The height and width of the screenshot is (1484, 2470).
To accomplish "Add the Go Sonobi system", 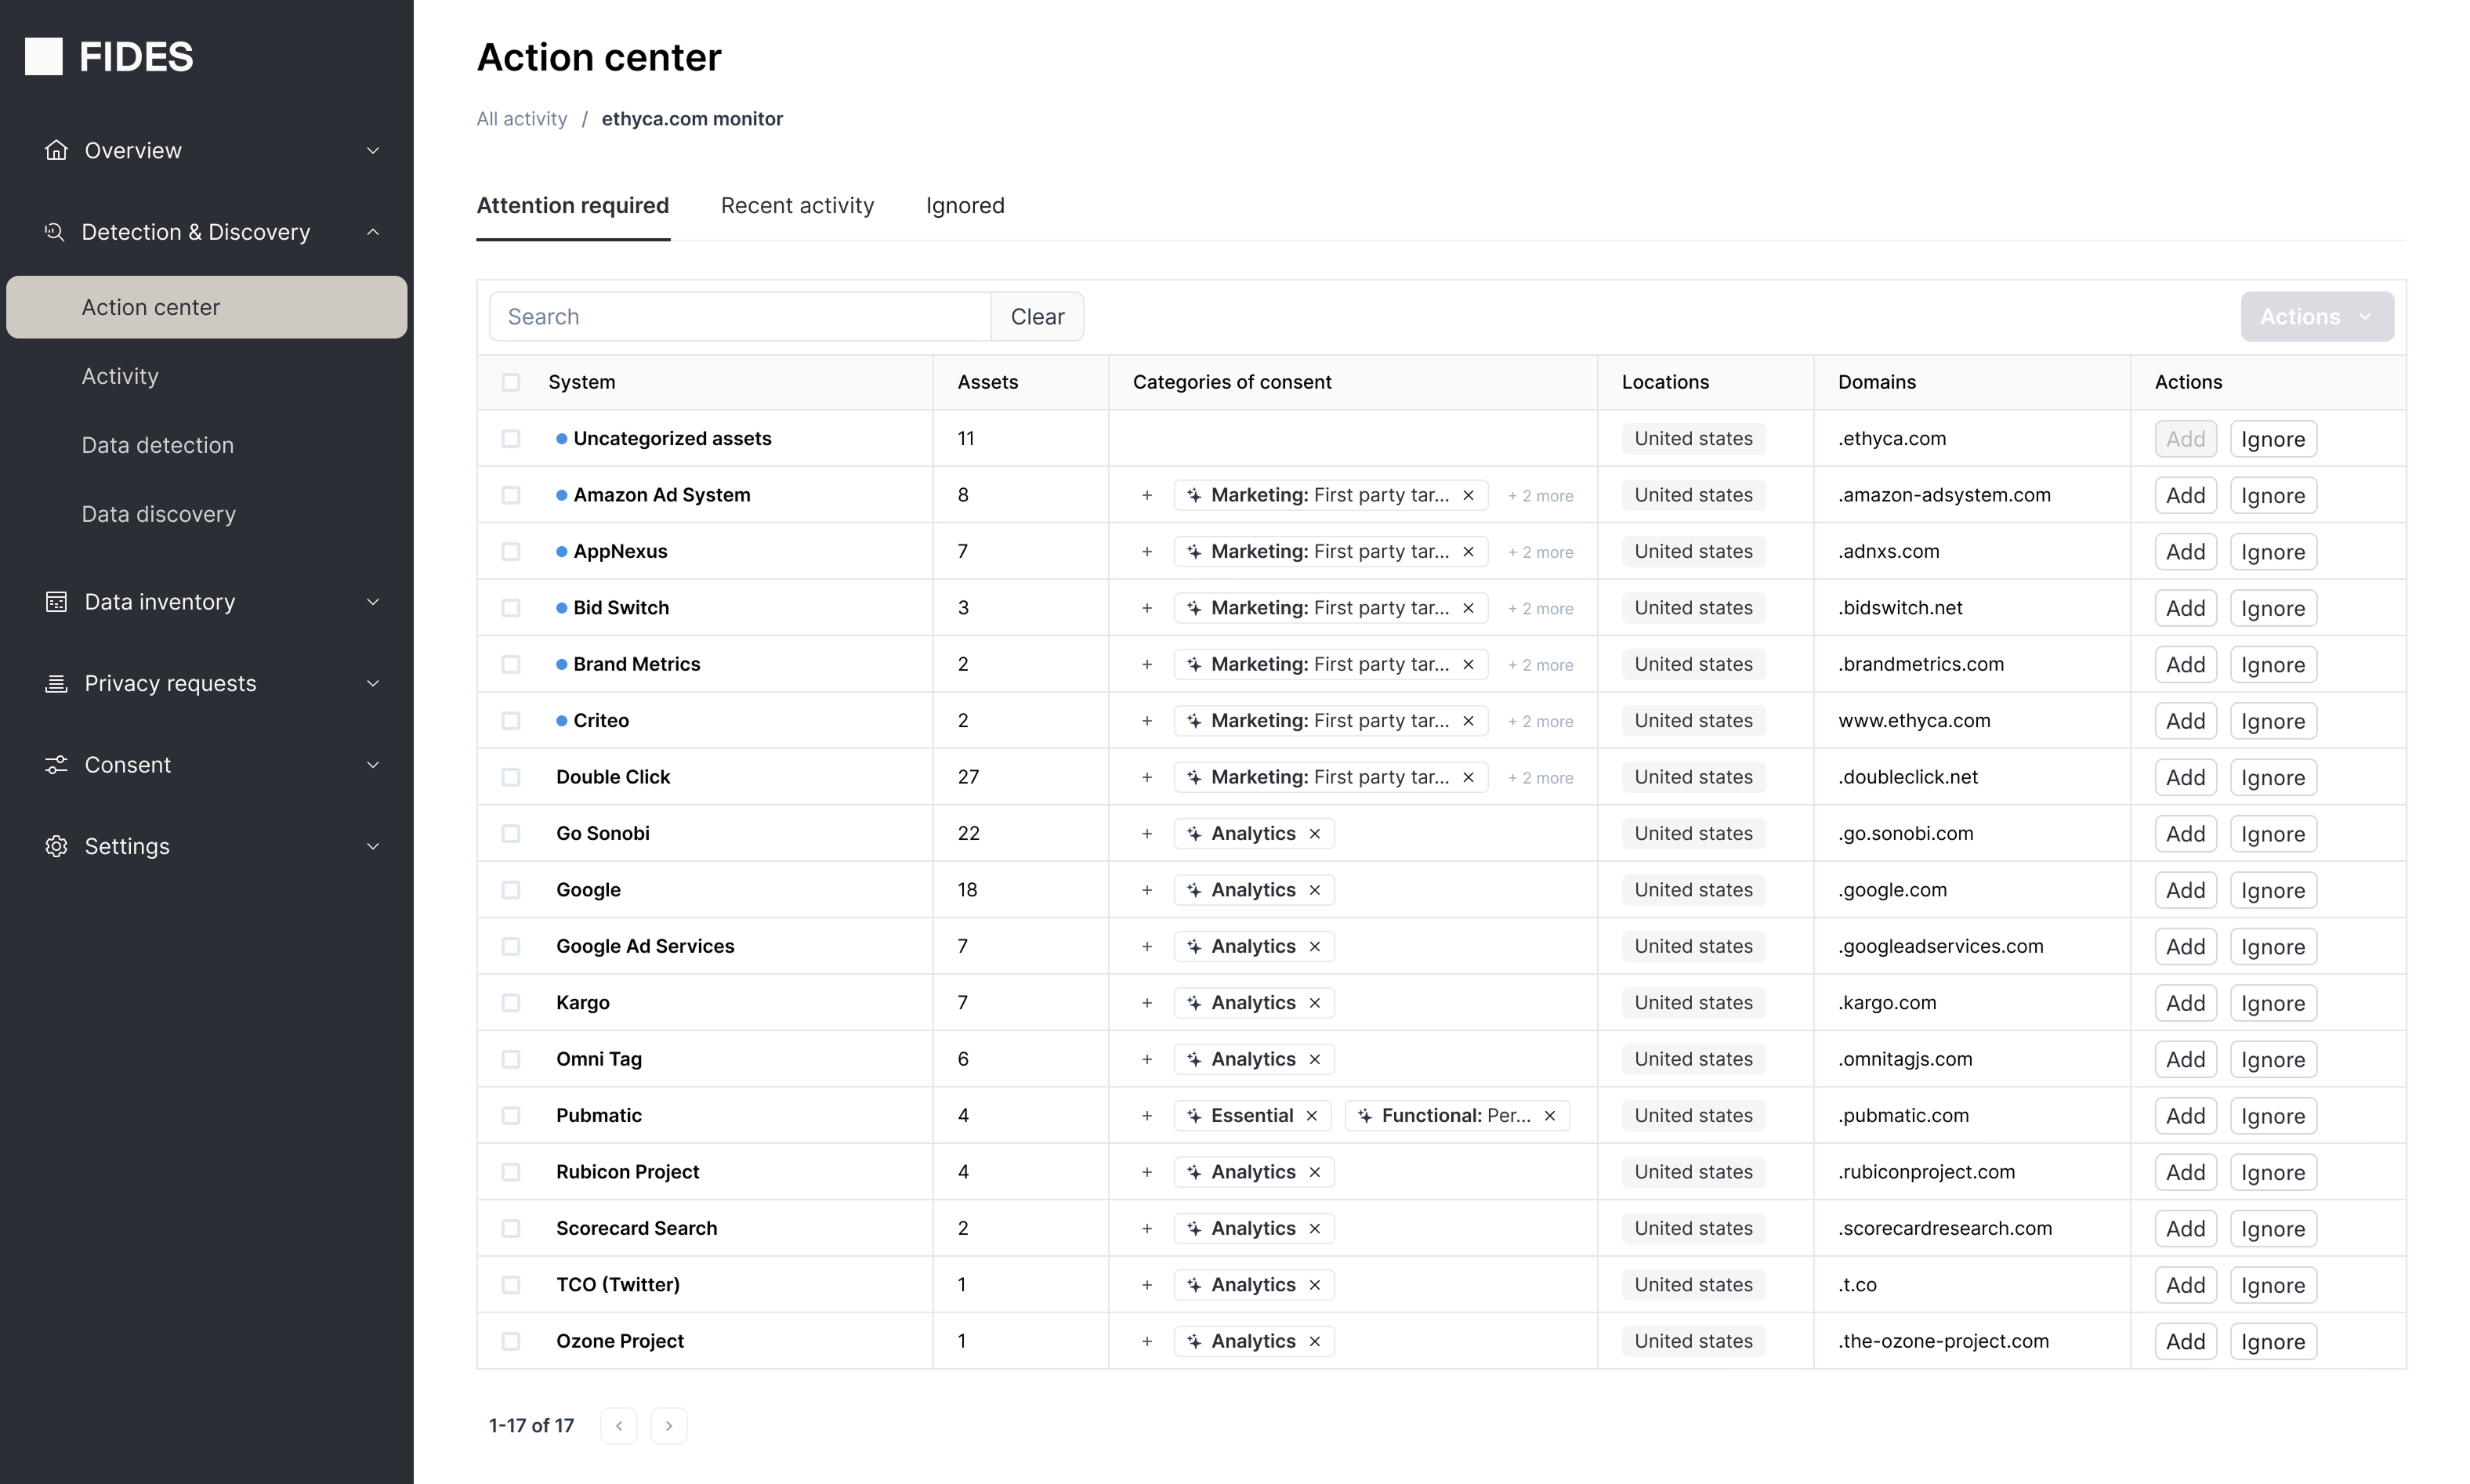I will (x=2185, y=834).
